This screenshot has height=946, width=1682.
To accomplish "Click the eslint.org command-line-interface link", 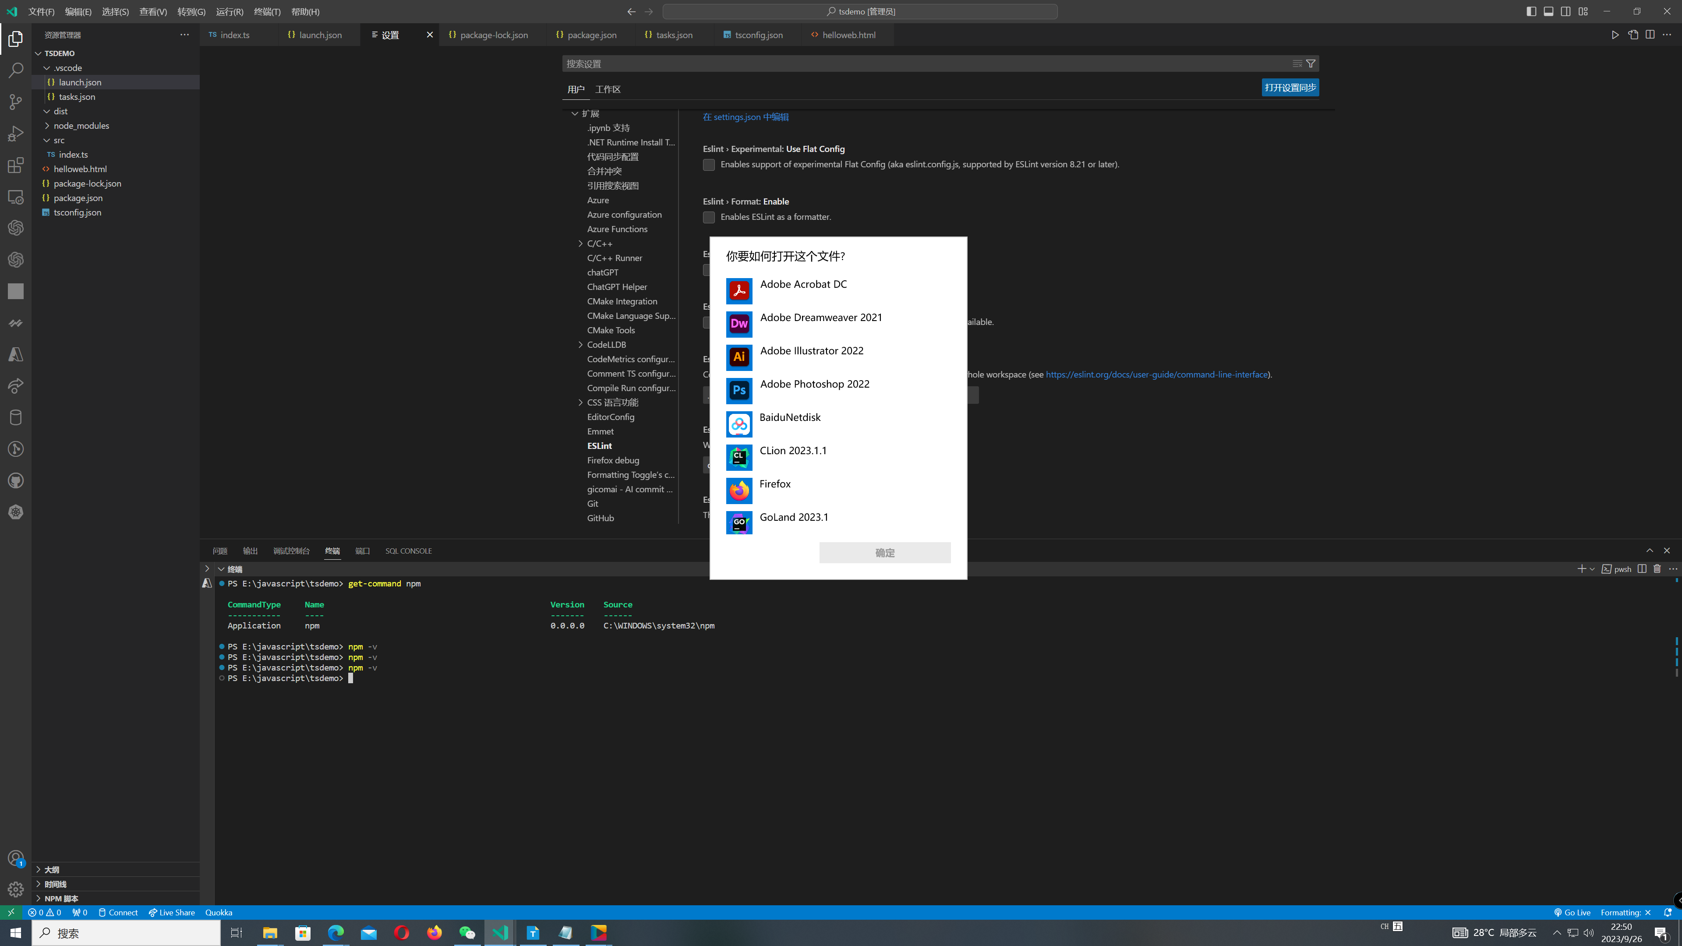I will point(1156,375).
